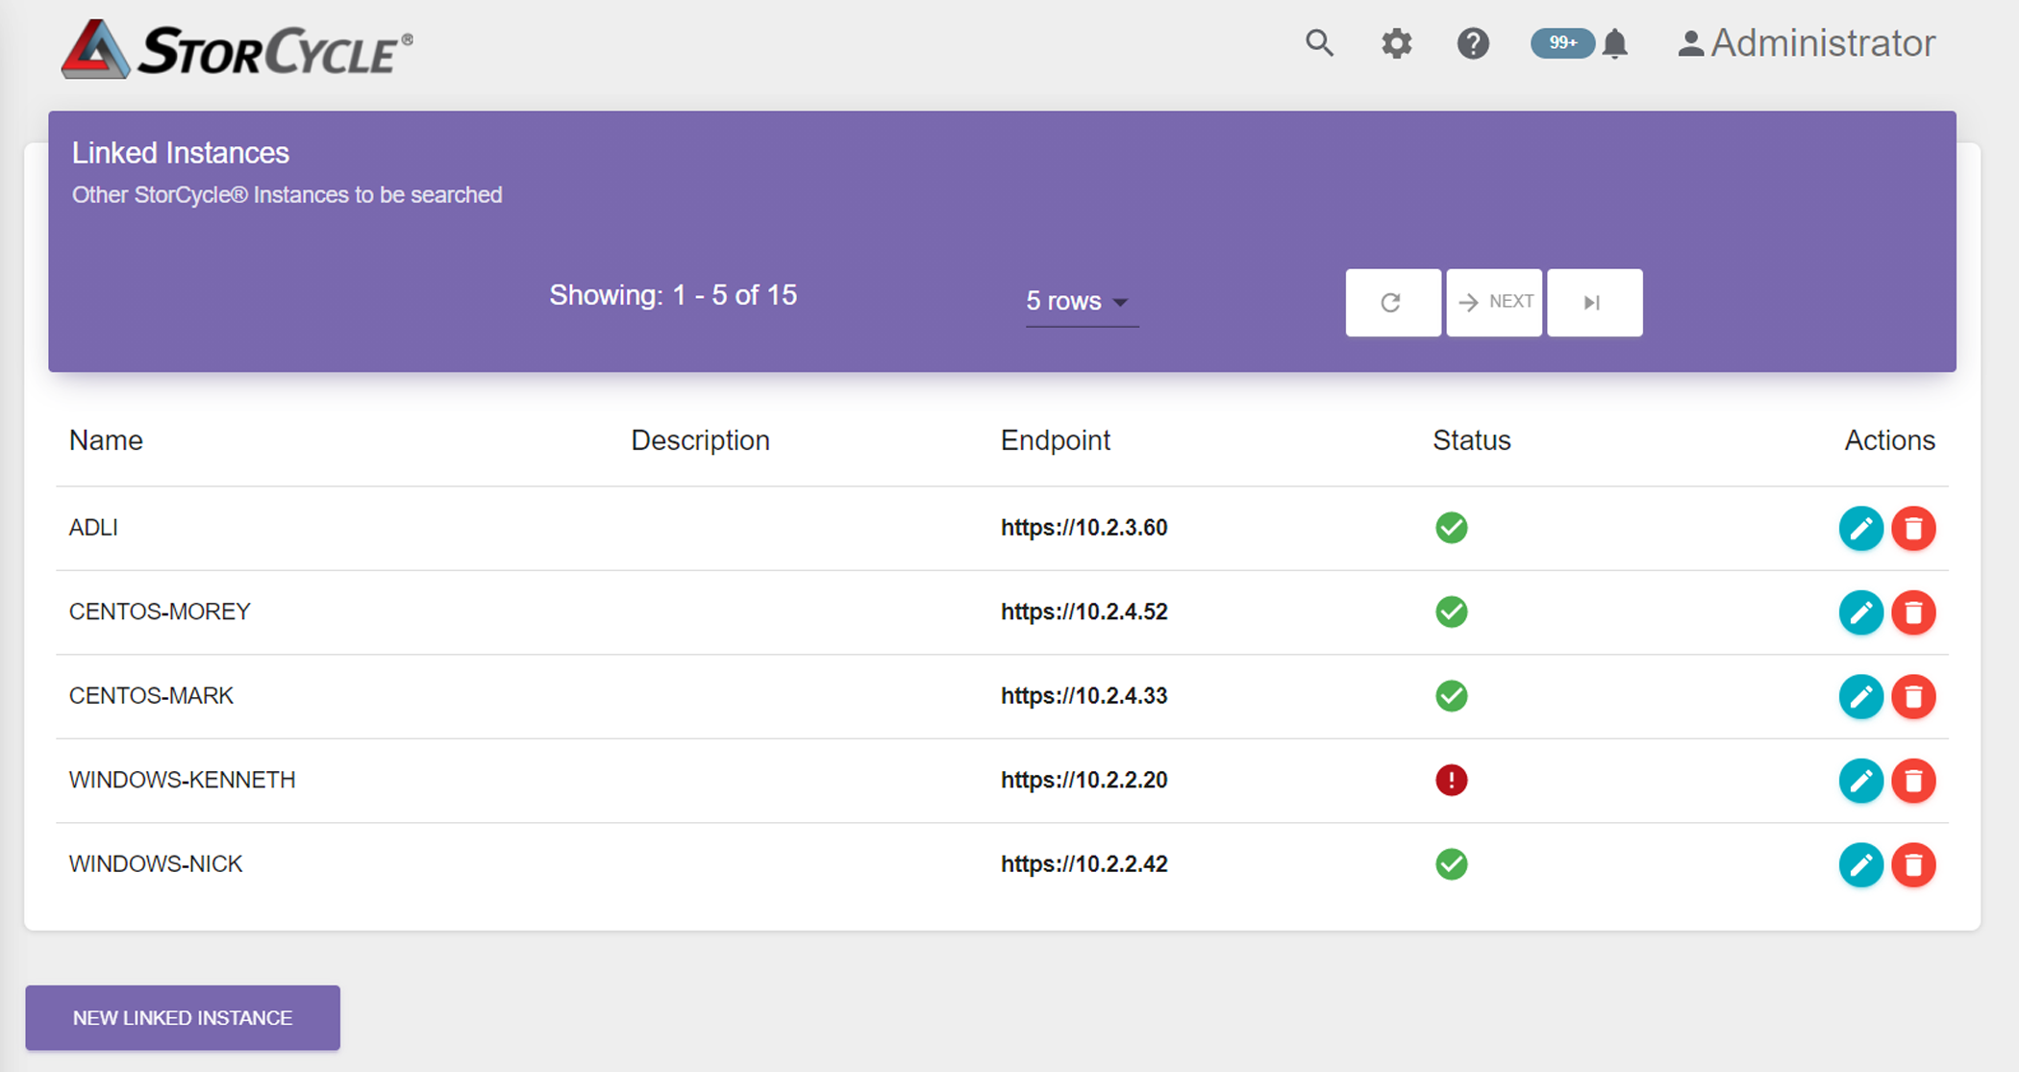This screenshot has height=1072, width=2019.
Task: Open endpoint https://10.2.2.42
Action: [x=1084, y=863]
